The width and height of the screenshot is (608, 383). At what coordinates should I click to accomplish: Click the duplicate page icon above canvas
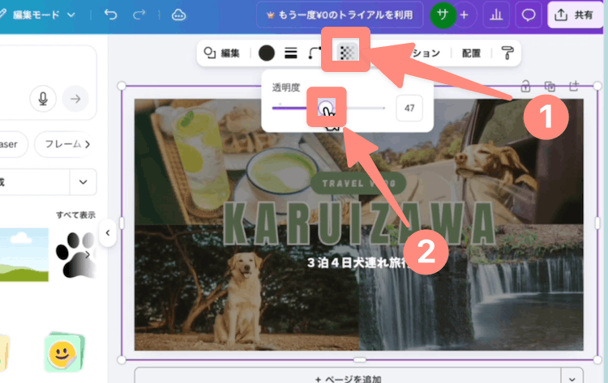[550, 86]
